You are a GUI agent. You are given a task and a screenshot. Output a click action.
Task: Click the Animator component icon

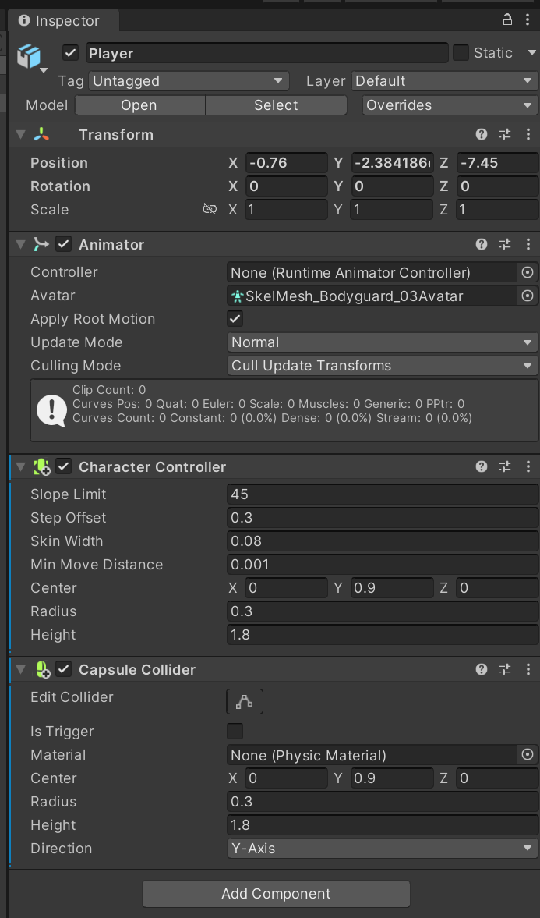(40, 243)
